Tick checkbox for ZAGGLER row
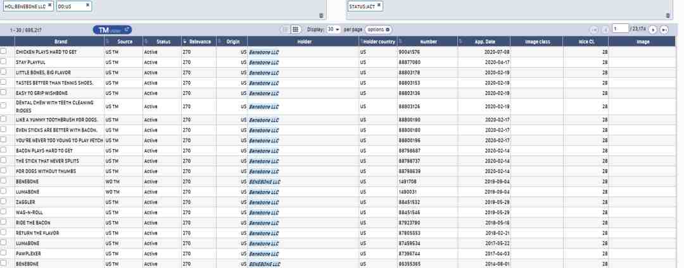This screenshot has height=268, width=684. (4, 202)
